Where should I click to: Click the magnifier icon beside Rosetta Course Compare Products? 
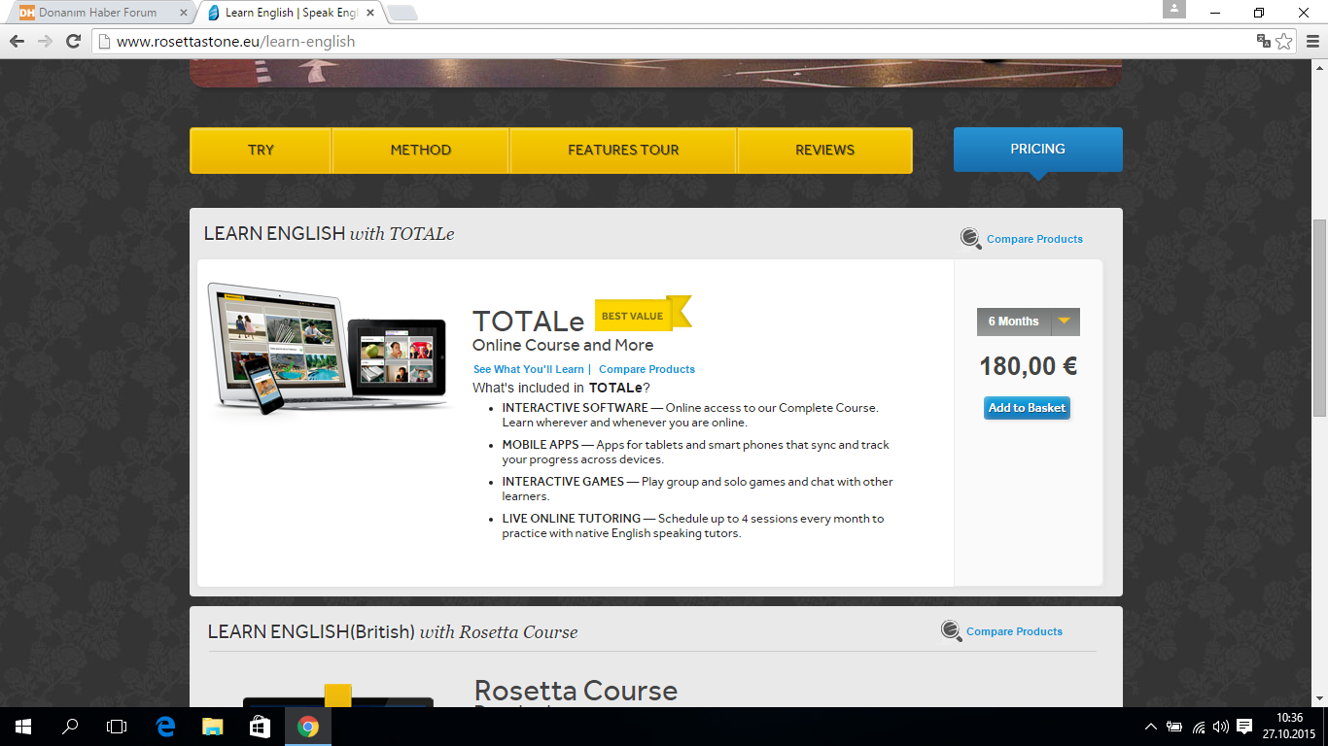951,631
